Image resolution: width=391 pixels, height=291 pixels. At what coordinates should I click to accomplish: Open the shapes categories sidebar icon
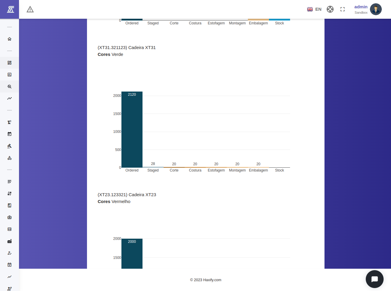pos(10,158)
